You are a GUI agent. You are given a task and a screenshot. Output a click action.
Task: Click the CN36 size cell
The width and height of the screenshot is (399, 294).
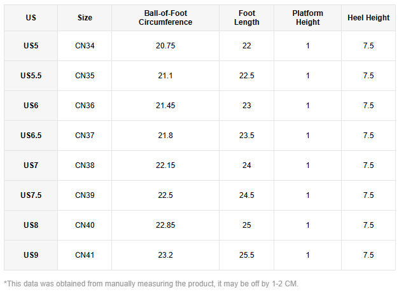click(85, 106)
